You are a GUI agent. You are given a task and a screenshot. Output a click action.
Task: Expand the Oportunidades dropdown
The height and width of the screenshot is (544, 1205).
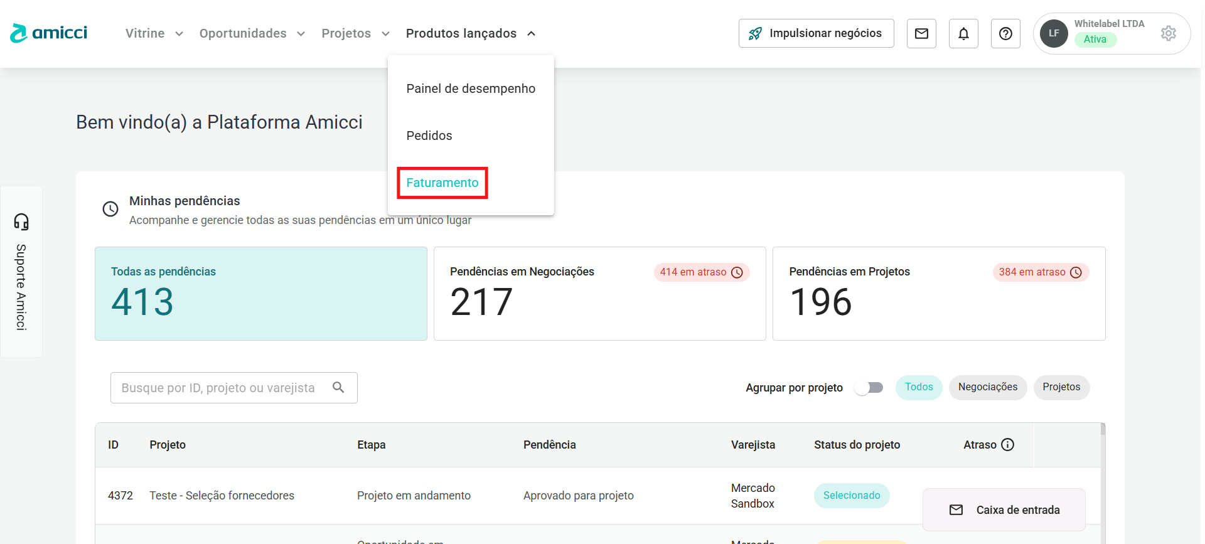point(252,33)
